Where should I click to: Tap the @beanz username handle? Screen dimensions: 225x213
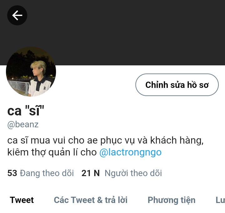pos(23,124)
